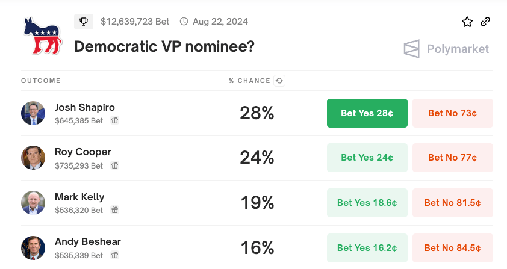This screenshot has width=507, height=269.
Task: Open Josh Shapiro's profile photo
Action: 33,113
